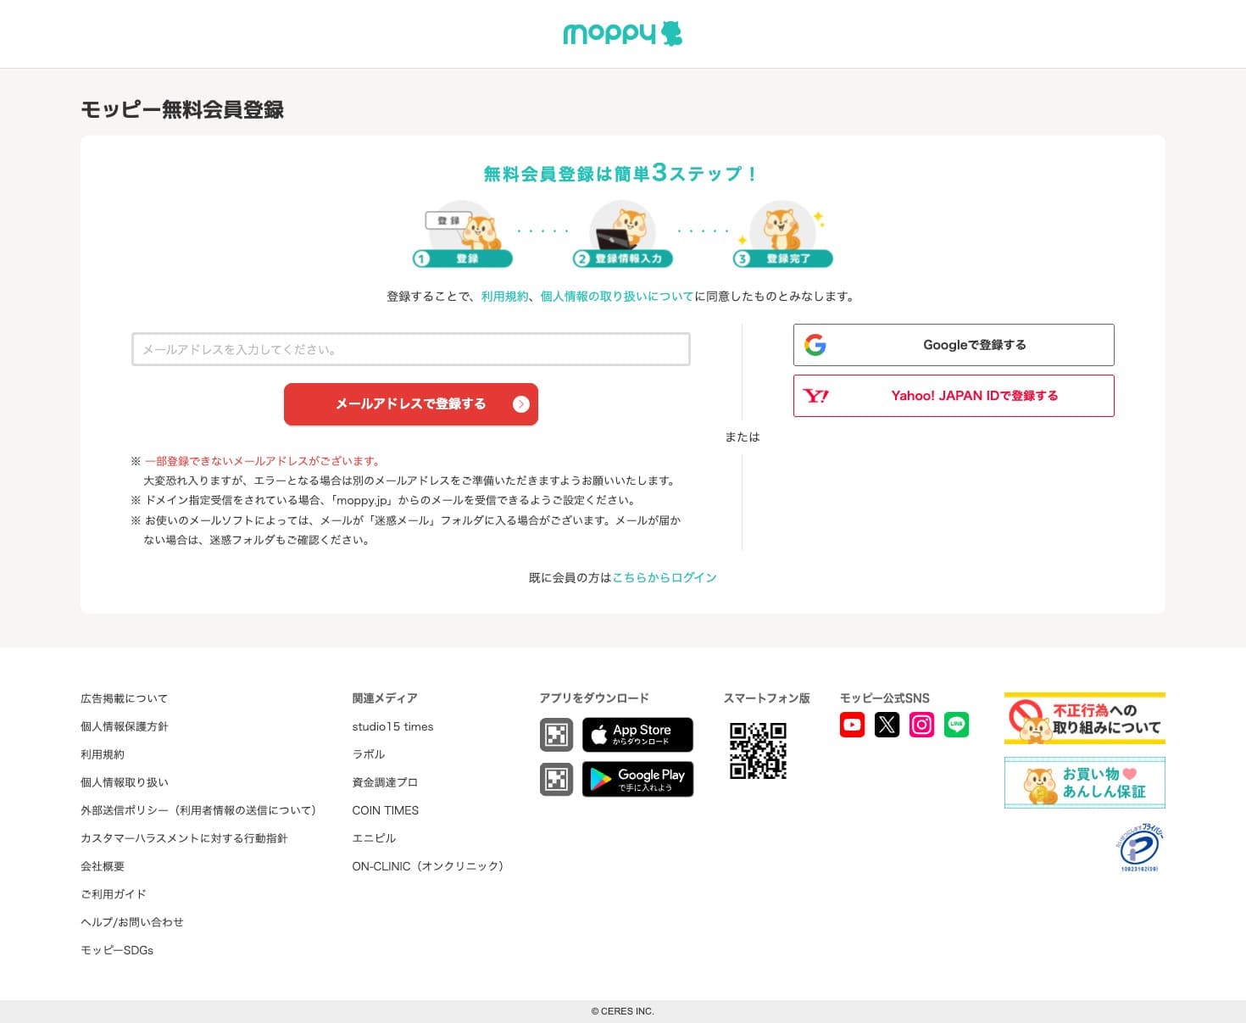The height and width of the screenshot is (1023, 1246).
Task: Open 資金調達プロ media link
Action: coord(385,782)
